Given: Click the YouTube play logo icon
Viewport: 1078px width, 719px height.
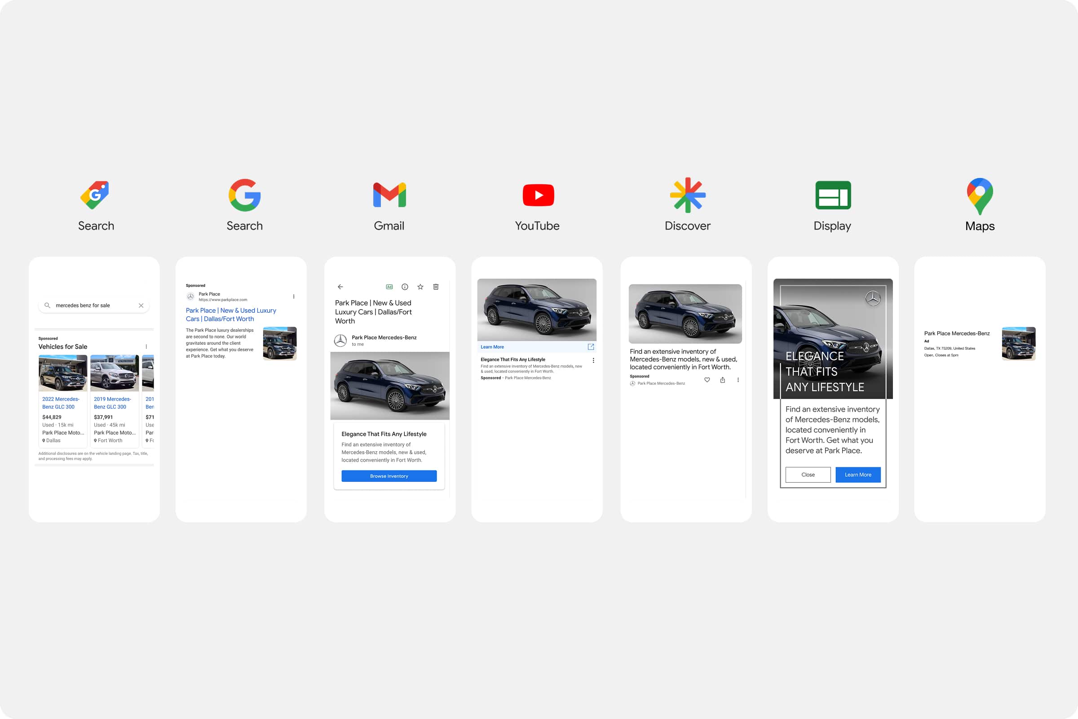Looking at the screenshot, I should click(538, 195).
